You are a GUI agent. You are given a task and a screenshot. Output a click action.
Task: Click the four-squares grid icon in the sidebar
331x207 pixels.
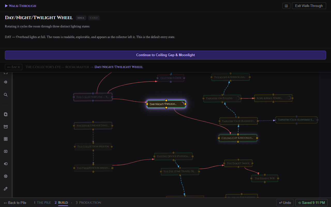click(6, 139)
